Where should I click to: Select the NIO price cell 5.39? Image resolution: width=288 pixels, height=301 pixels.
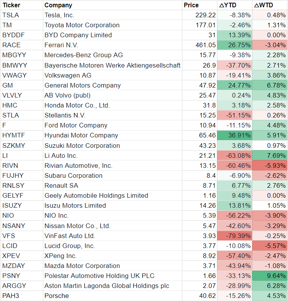coord(198,216)
